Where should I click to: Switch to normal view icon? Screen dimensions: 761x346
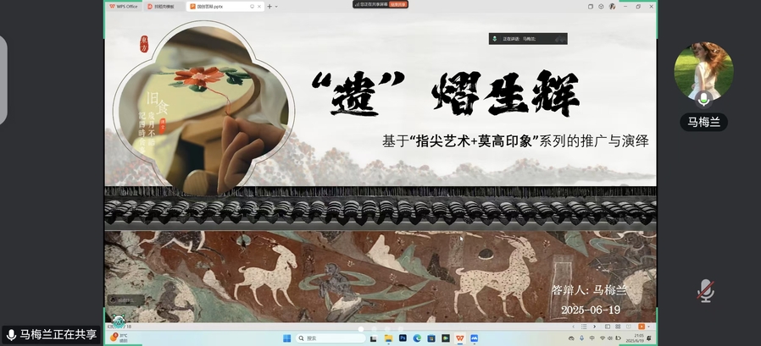(607, 327)
